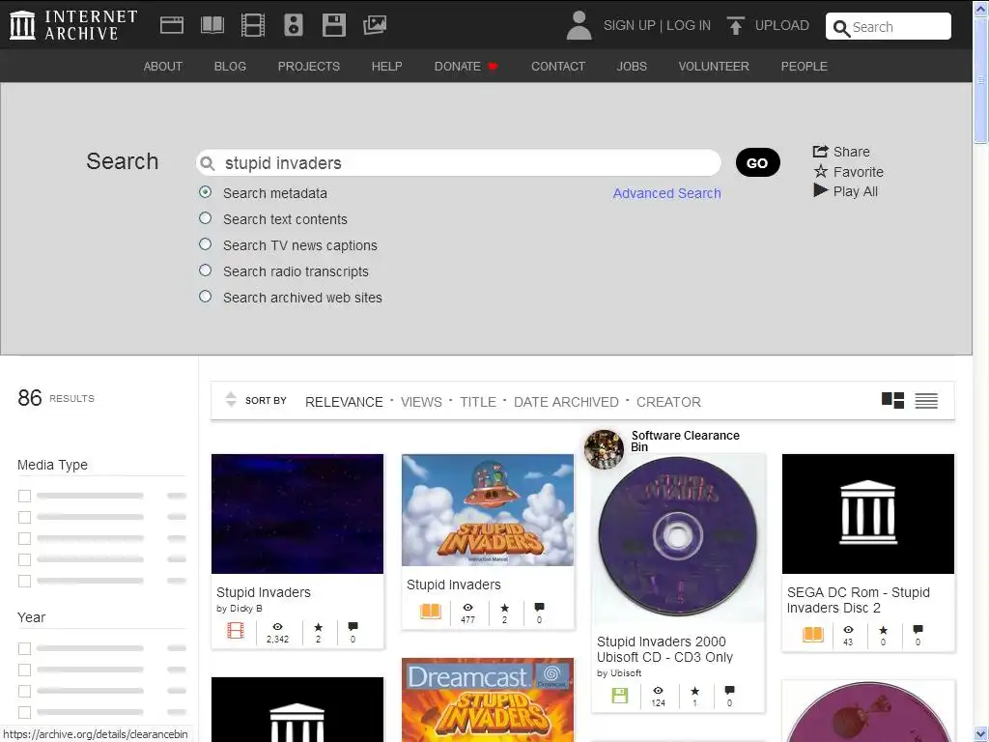989x742 pixels.
Task: Click movie icon on Dicky B card
Action: [236, 630]
